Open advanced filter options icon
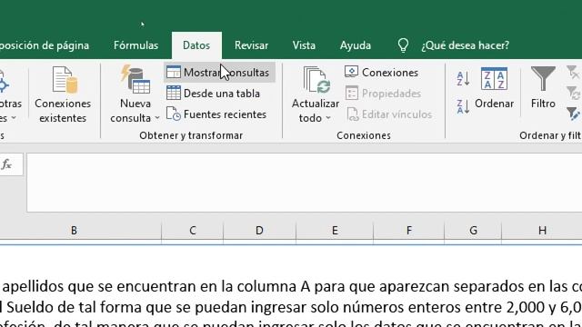This screenshot has height=327, width=582. pyautogui.click(x=574, y=114)
